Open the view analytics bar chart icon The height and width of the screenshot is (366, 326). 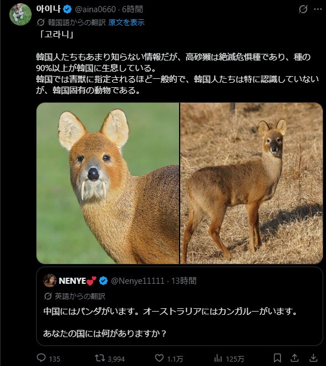coord(218,358)
